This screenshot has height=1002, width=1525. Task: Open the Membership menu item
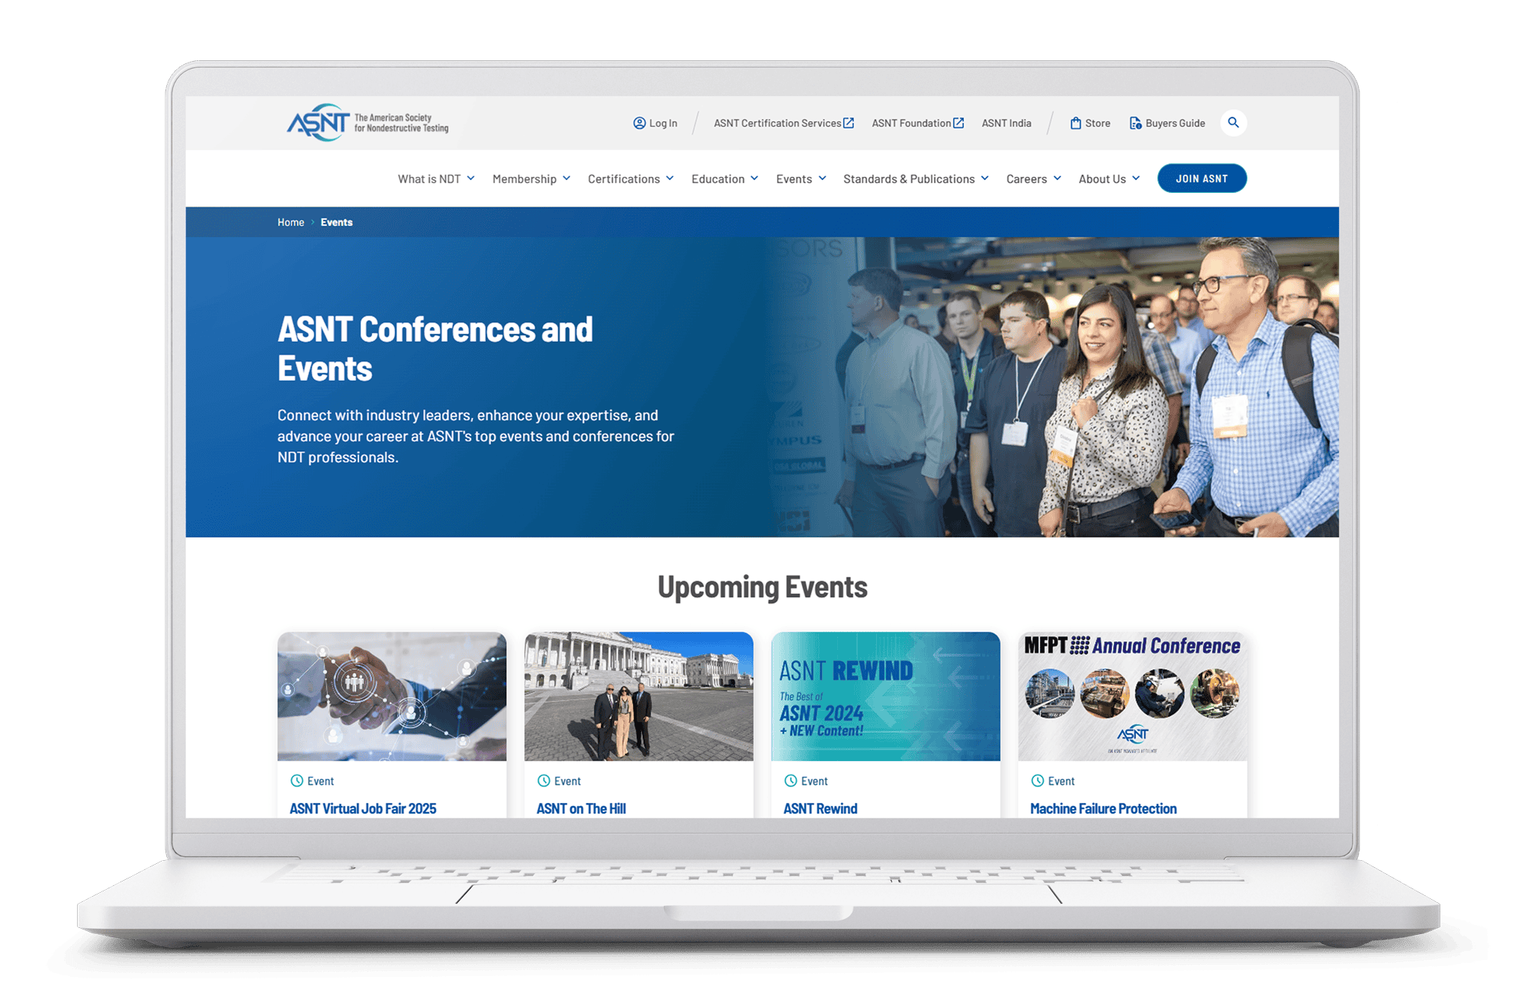[525, 179]
